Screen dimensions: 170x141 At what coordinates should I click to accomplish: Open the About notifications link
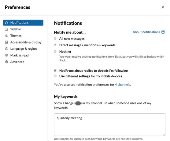(146, 32)
